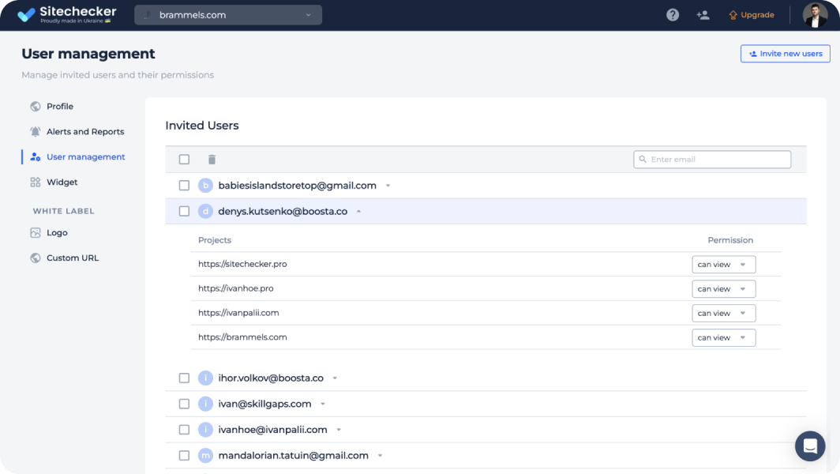840x474 pixels.
Task: Expand mandalorian.tatuin@gmail.com projects arrow
Action: (x=380, y=455)
